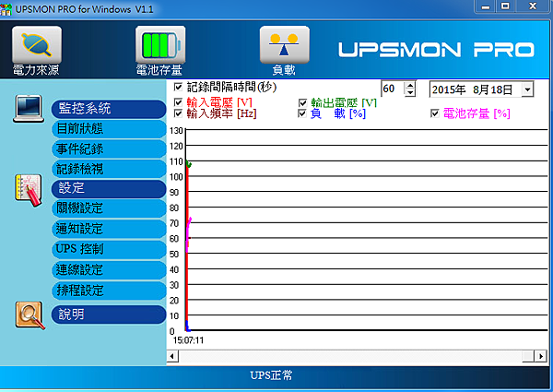Viewport: 553px width, 392px height.
Task: Click the 15:07:11 time label under chart
Action: pos(188,340)
